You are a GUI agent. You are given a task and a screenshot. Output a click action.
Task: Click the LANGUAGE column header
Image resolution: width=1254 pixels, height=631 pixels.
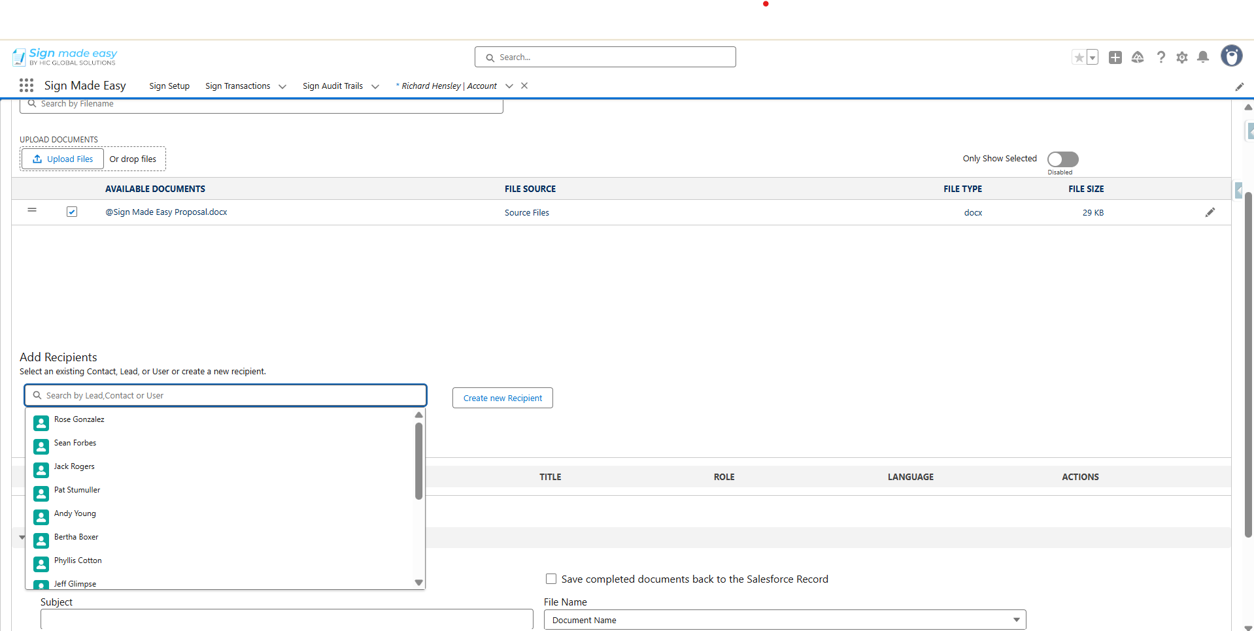pos(911,477)
